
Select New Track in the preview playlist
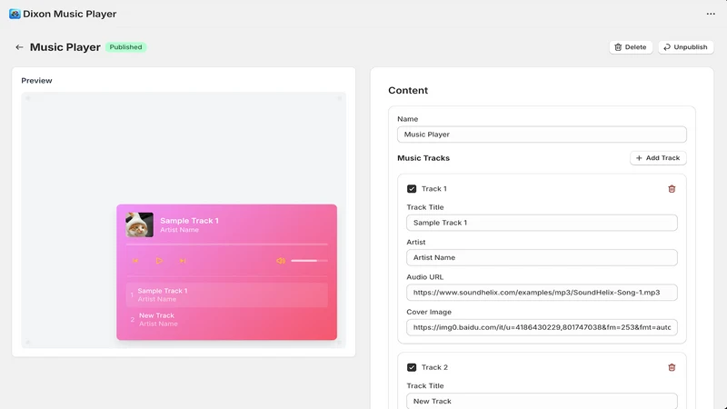(226, 320)
